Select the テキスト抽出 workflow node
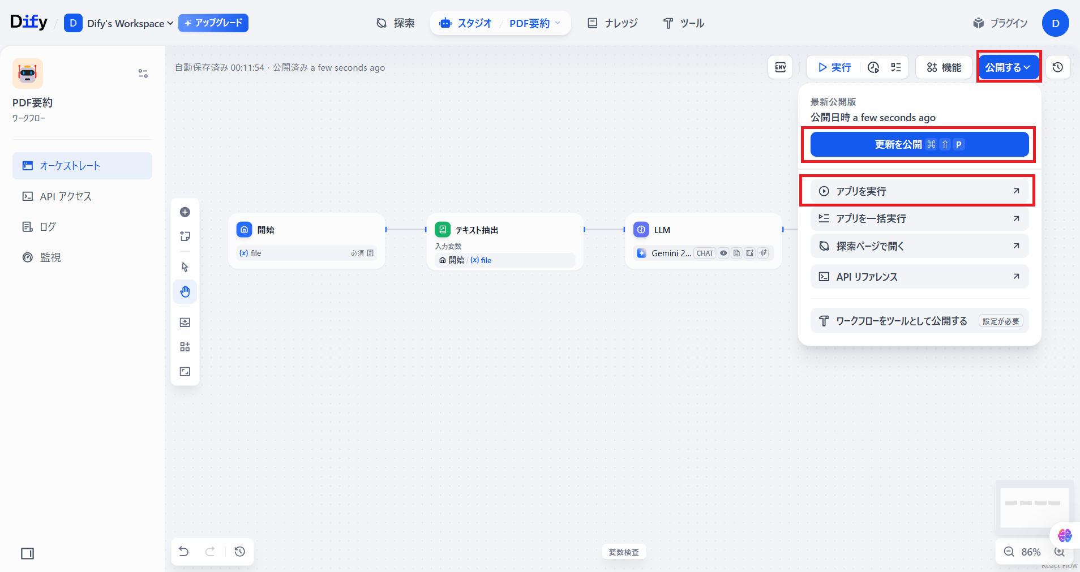Image resolution: width=1080 pixels, height=572 pixels. coord(504,230)
